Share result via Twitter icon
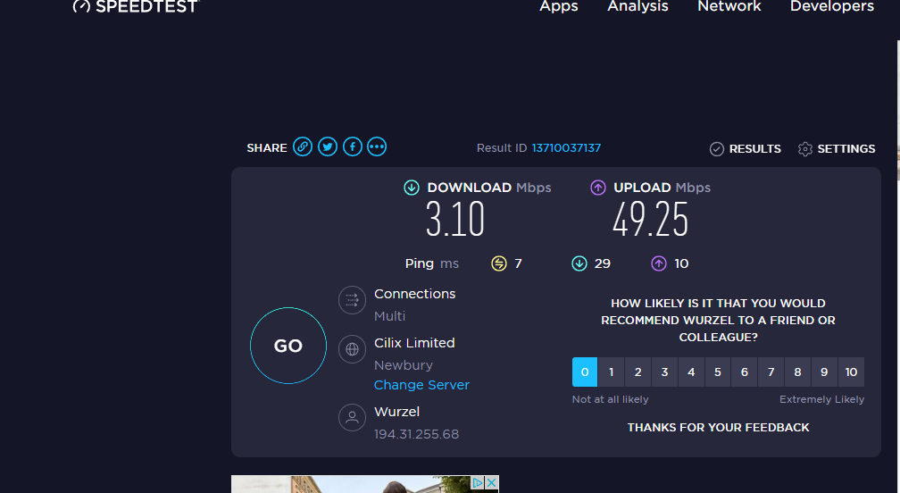The height and width of the screenshot is (493, 900). pyautogui.click(x=328, y=147)
